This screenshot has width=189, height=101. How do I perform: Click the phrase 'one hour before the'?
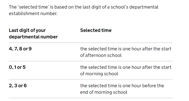point(143,86)
